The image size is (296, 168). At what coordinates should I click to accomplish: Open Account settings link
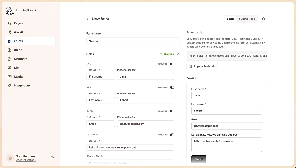coord(26,160)
